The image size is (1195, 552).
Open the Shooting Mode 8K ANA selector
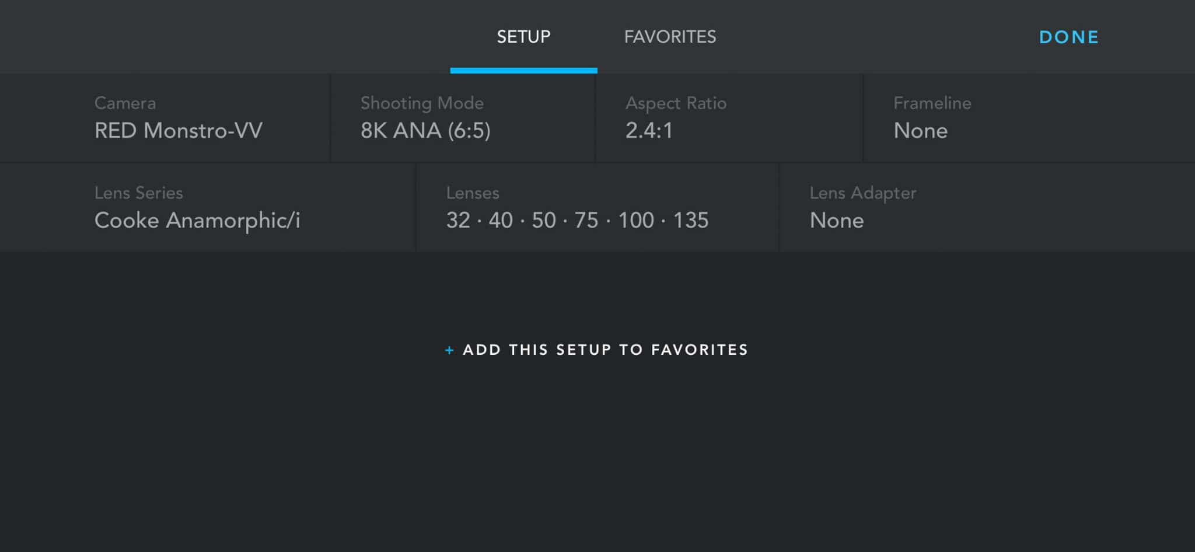[x=462, y=118]
